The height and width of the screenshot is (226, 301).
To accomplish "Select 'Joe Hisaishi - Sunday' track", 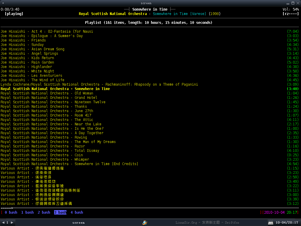I will (150, 45).
